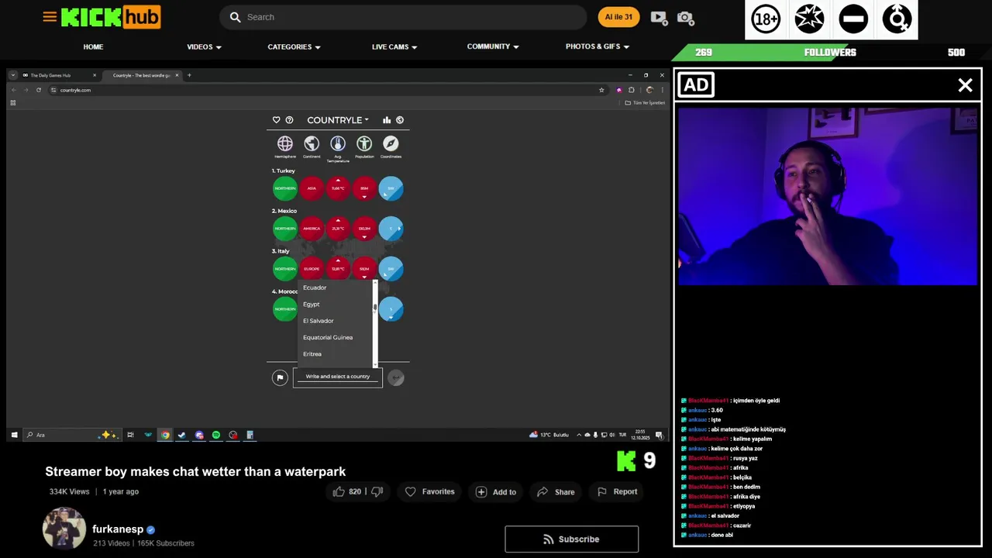Switch to The Daily Games Hub browser tab
This screenshot has width=992, height=558.
tap(59, 75)
